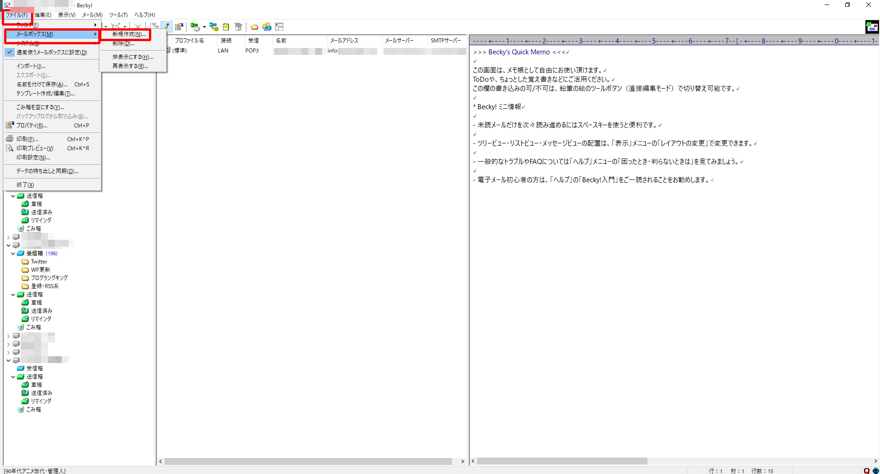This screenshot has width=880, height=474.
Task: Click the yellow notepad memo icon
Action: click(x=226, y=27)
